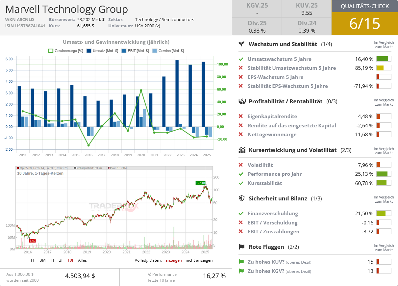Click the USA 2000 (v) universe text

[x=148, y=26]
